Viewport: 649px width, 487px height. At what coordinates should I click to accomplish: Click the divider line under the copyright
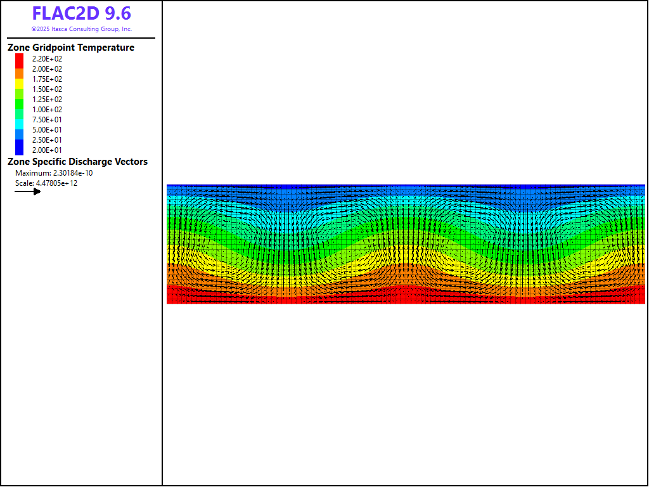pyautogui.click(x=81, y=38)
